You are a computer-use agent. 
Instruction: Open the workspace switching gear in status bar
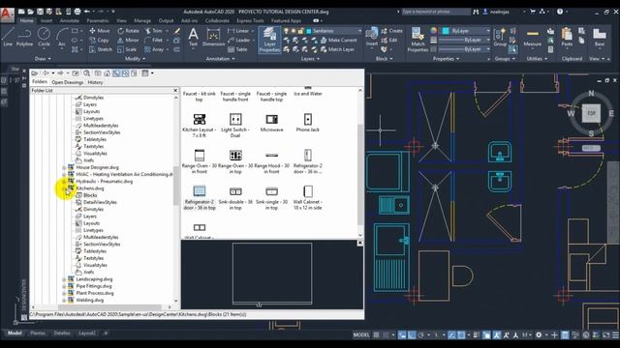[539, 335]
